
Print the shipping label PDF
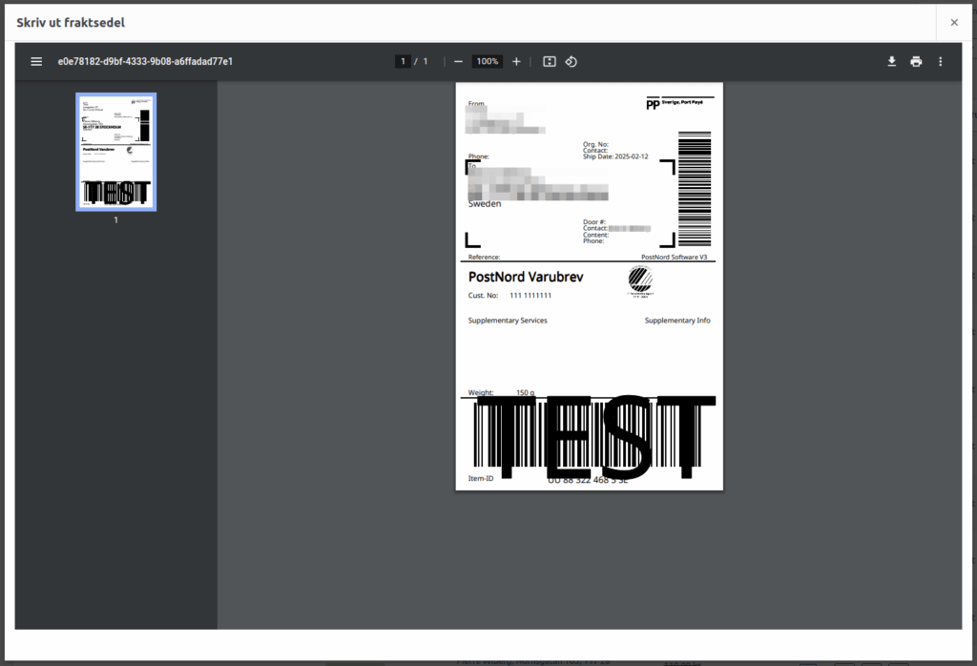pyautogui.click(x=916, y=61)
